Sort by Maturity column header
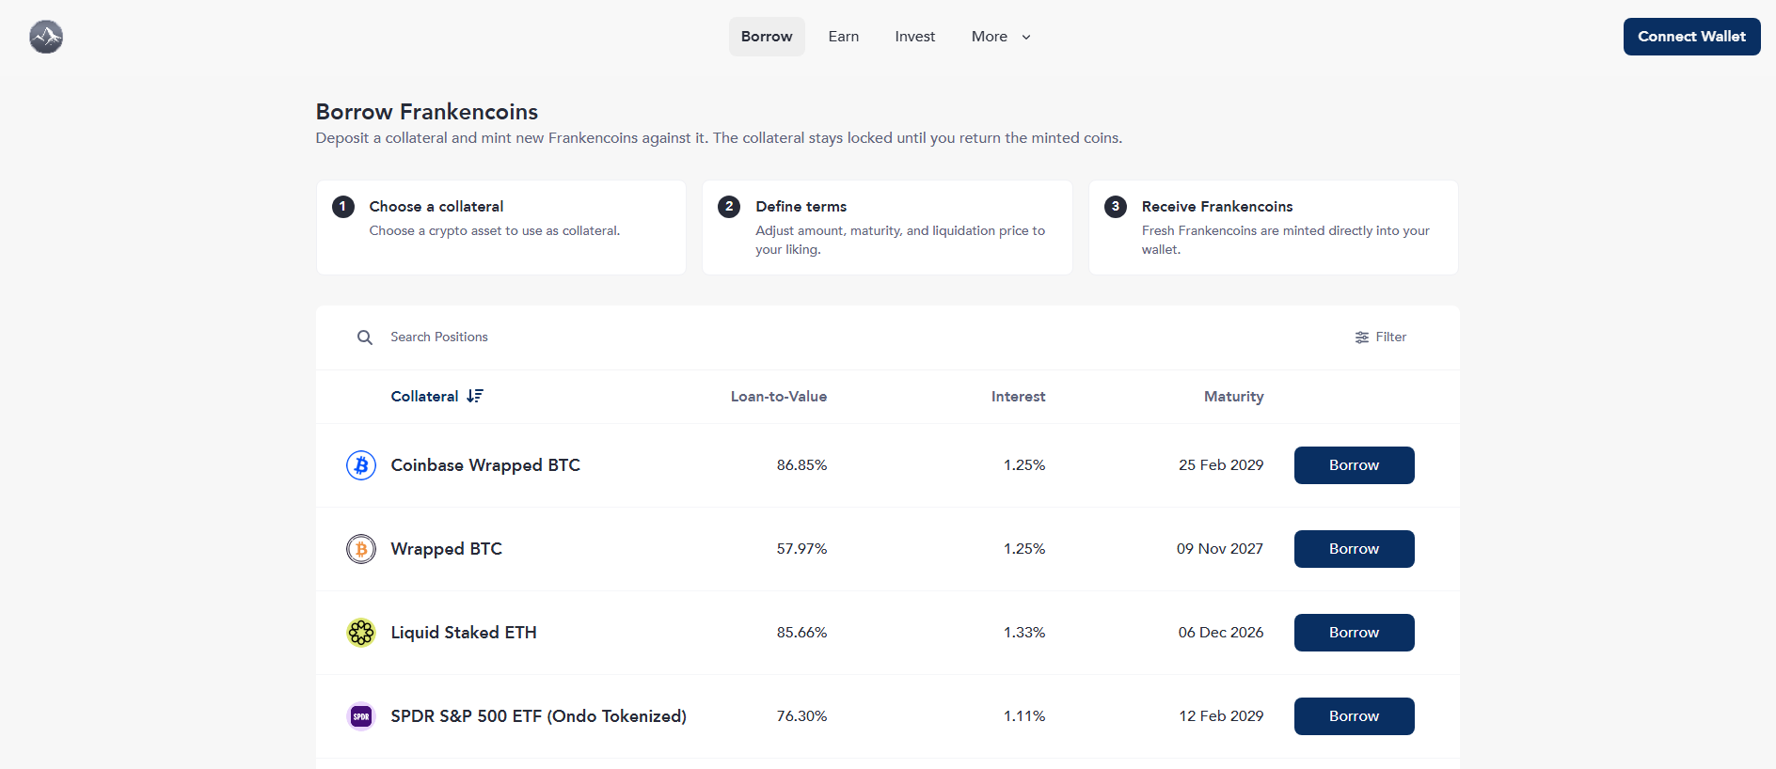 tap(1234, 397)
